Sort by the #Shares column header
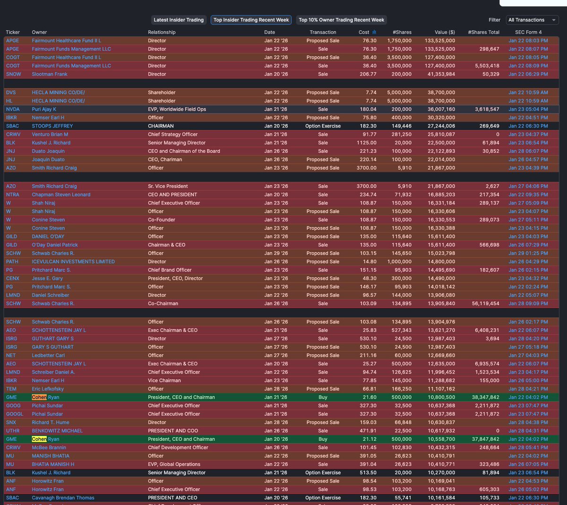 pos(402,32)
